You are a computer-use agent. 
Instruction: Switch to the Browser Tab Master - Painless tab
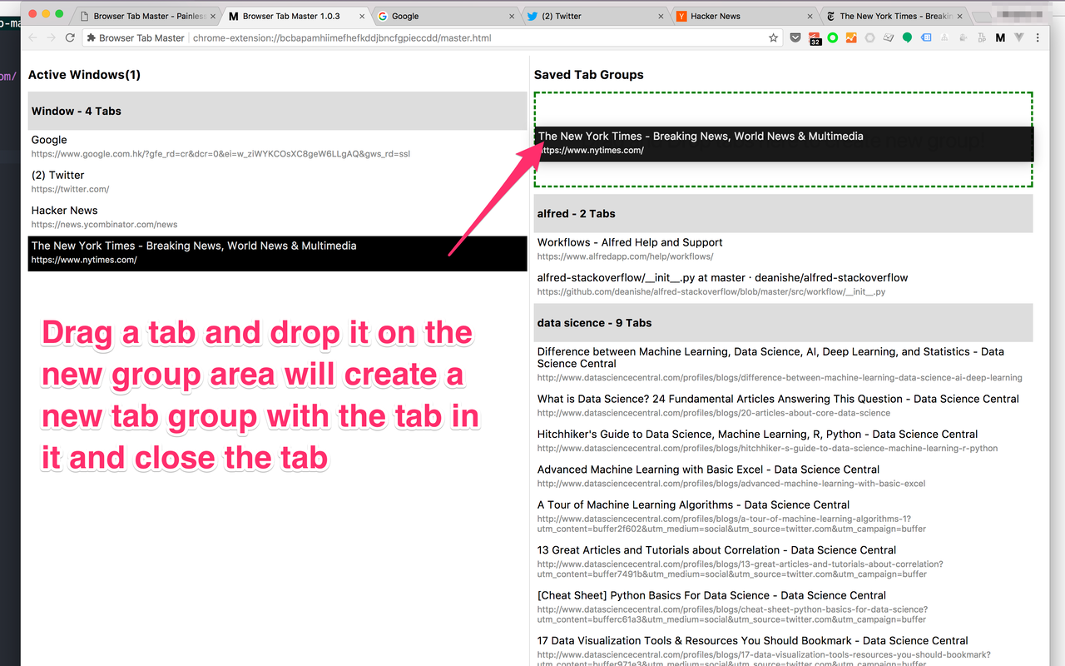click(146, 16)
